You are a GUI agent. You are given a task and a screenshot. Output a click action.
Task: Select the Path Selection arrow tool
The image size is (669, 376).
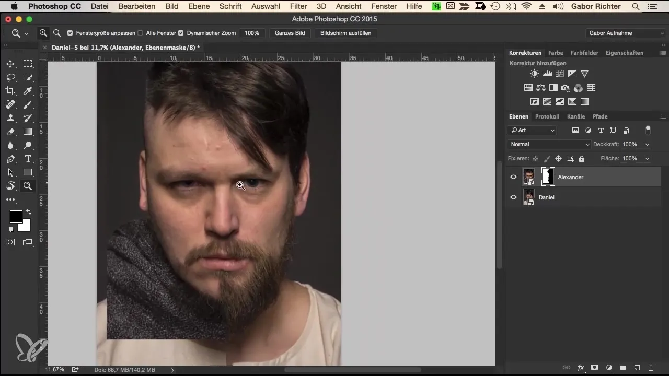(10, 172)
